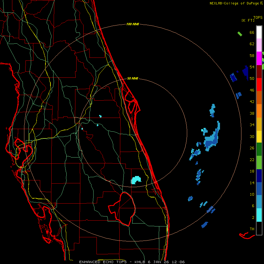The width and height of the screenshot is (264, 264).
Task: Click the '22' legend value
Action: [x=252, y=160]
